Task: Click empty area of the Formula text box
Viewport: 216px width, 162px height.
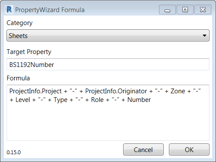Action: [x=108, y=122]
